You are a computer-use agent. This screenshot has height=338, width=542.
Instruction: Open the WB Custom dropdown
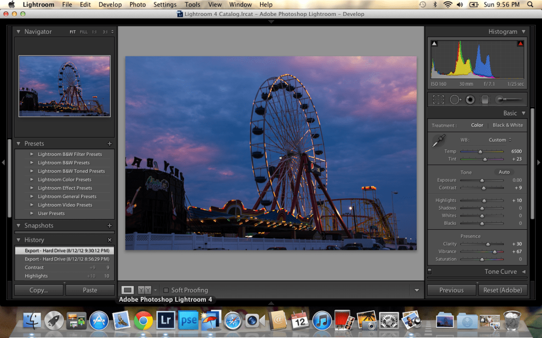(x=500, y=140)
